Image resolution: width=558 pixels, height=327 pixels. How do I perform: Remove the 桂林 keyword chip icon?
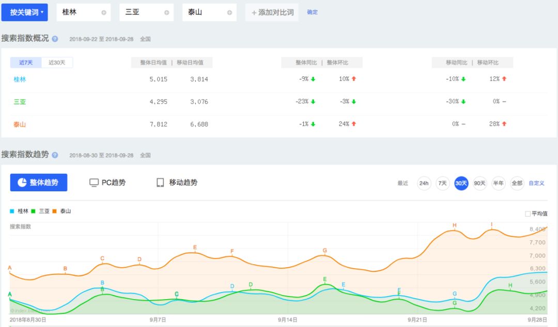point(103,12)
